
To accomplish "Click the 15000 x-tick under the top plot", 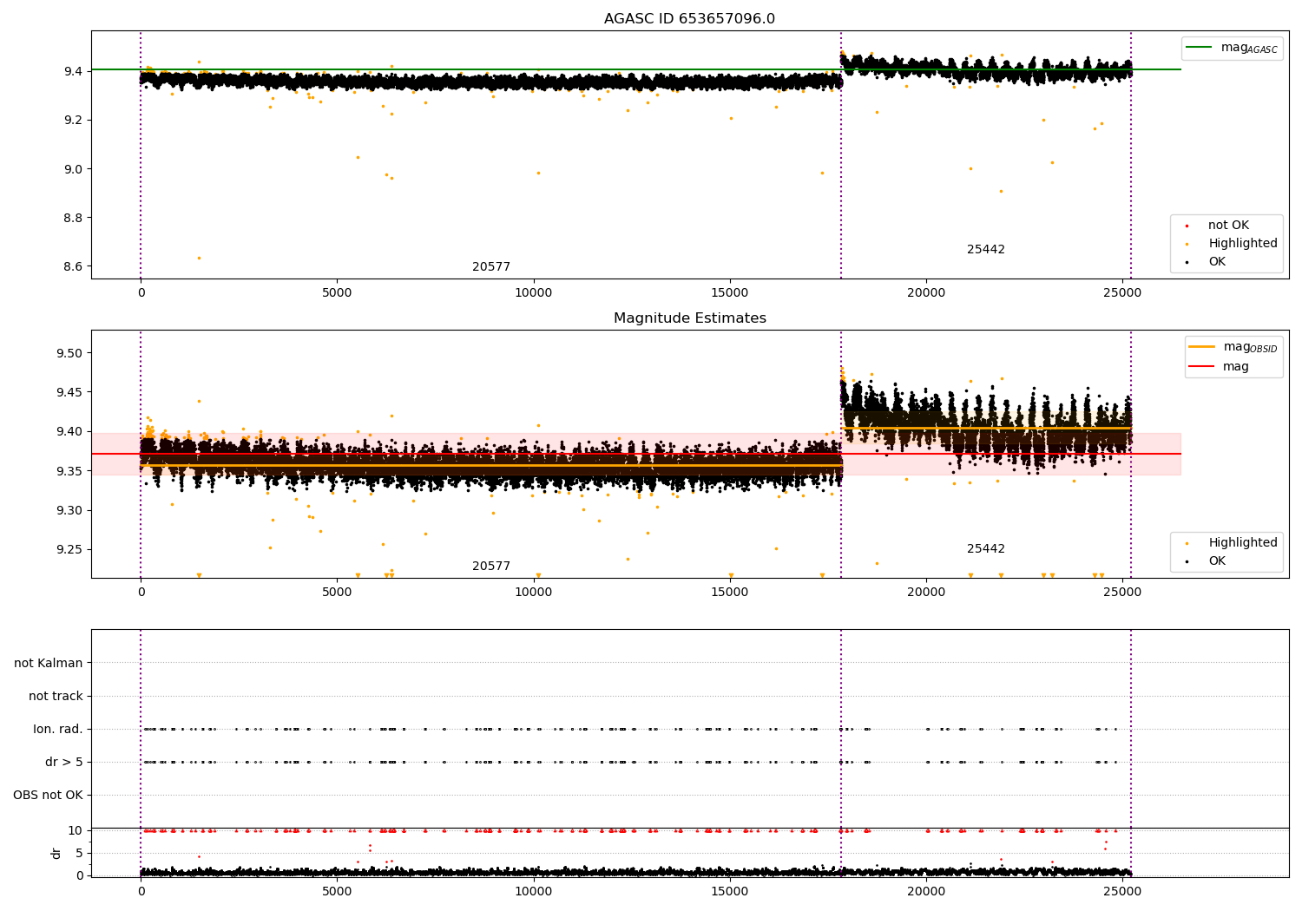I will (x=729, y=293).
